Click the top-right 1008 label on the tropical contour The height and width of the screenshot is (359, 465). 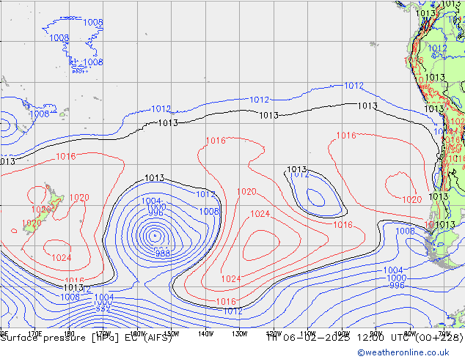[x=93, y=22]
